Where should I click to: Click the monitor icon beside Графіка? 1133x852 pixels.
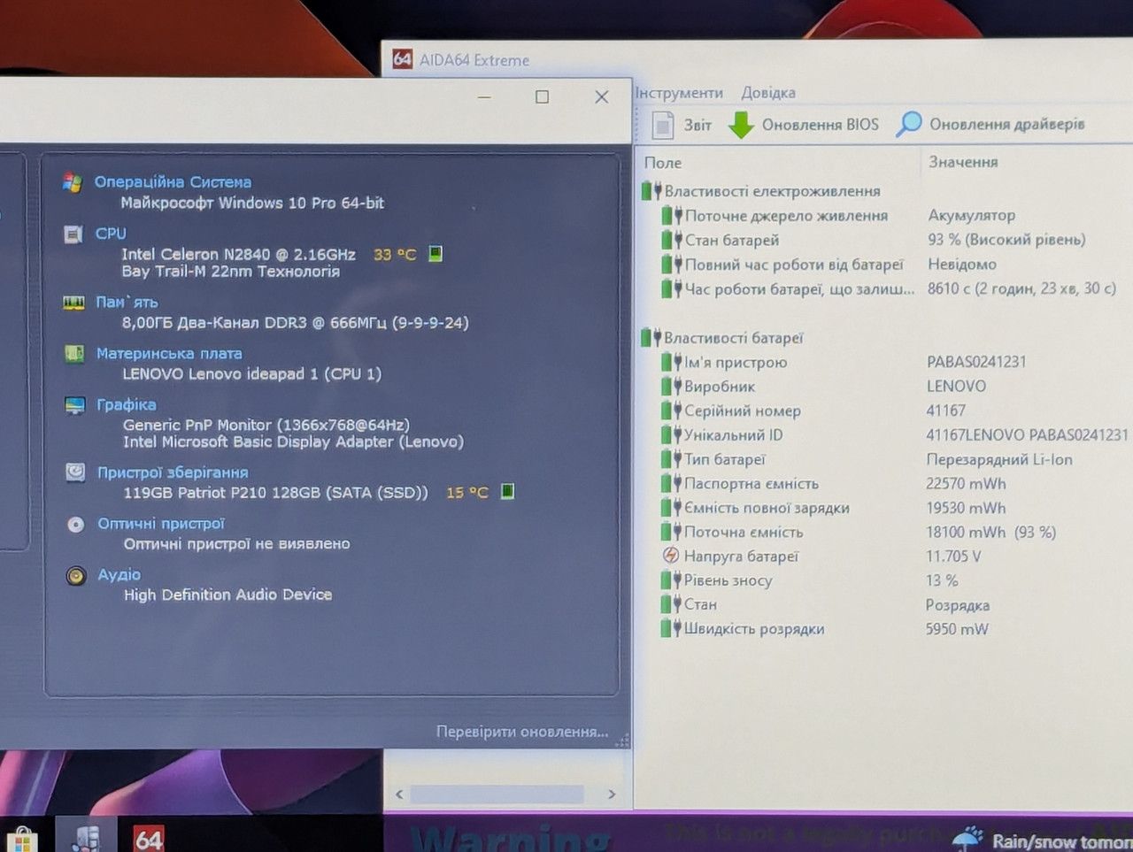(75, 405)
